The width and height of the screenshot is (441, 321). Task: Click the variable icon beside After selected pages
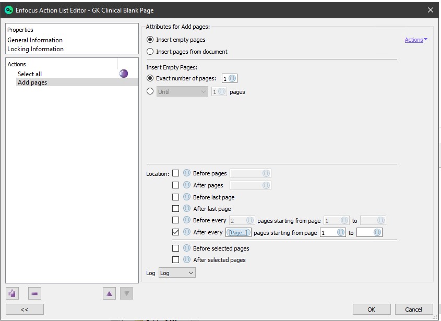[x=187, y=260]
